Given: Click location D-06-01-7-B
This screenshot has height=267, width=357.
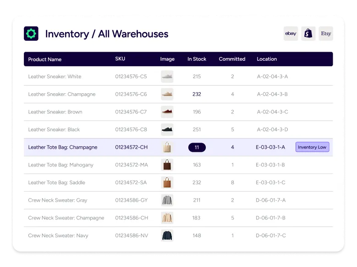Looking at the screenshot, I should coord(271,218).
